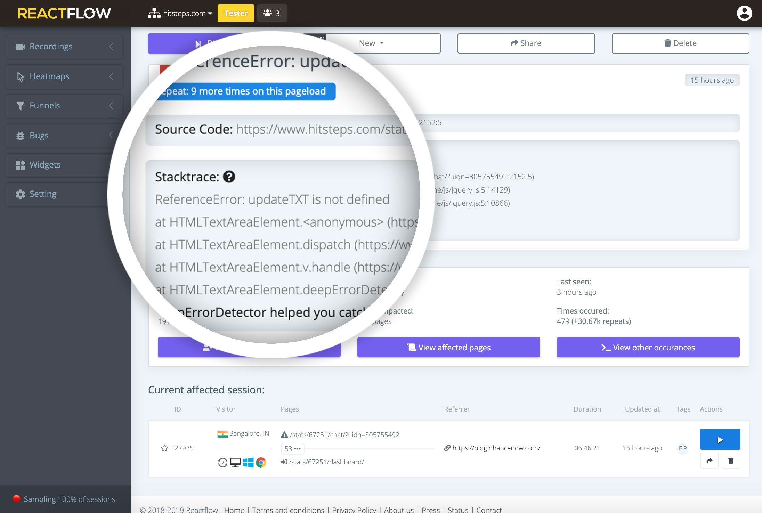Screen dimensions: 762x513
Task: Click the returning visits icon showing 2
Action: tap(222, 462)
